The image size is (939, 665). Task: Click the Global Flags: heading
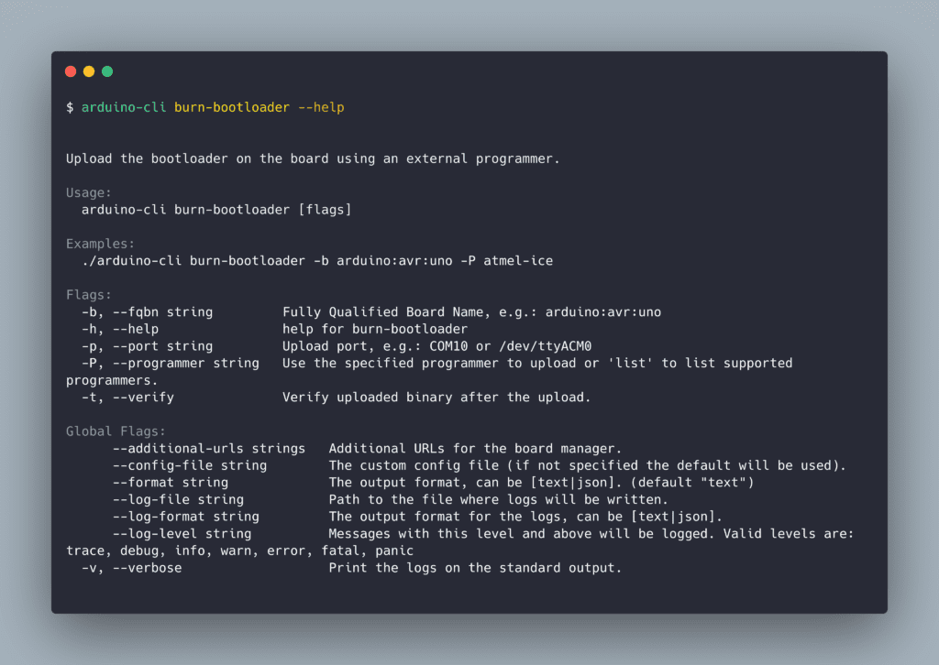tap(116, 431)
